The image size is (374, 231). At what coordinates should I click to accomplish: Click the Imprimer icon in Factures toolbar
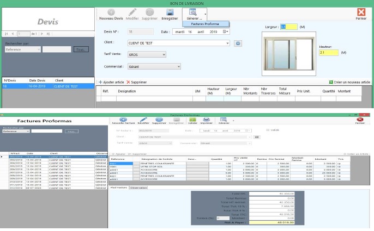[x=206, y=120]
